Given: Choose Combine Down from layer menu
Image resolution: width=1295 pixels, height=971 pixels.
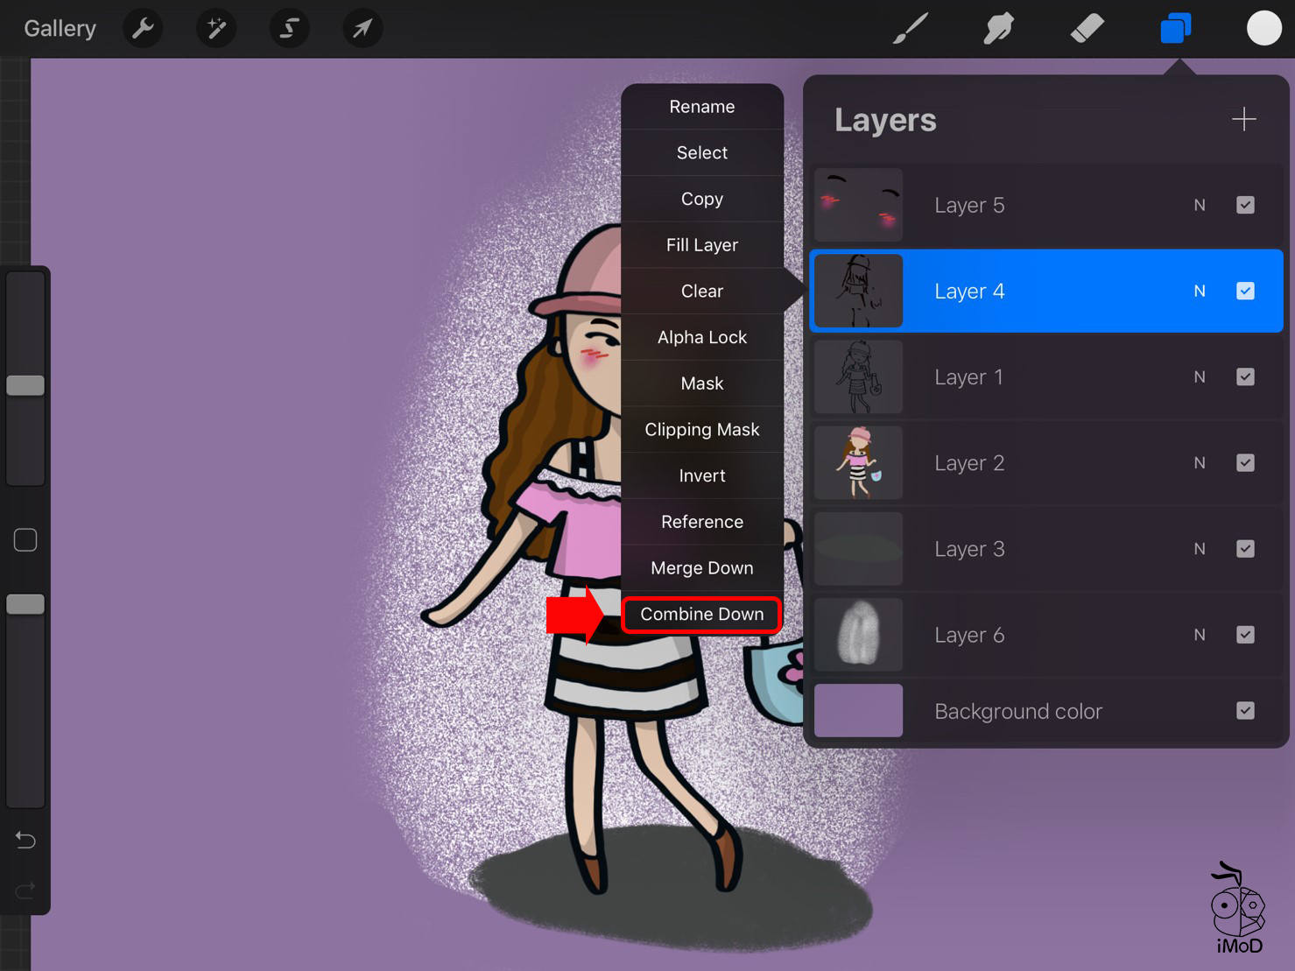Looking at the screenshot, I should [x=701, y=614].
